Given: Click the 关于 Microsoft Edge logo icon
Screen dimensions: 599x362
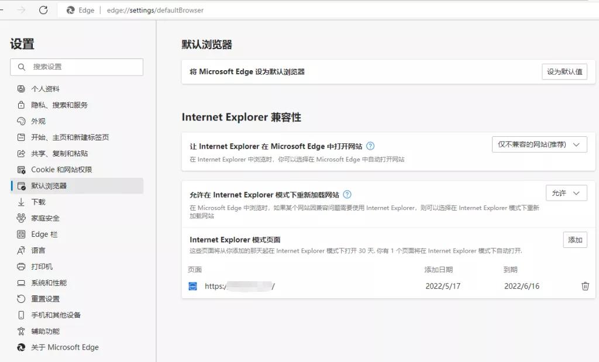Looking at the screenshot, I should coord(21,347).
